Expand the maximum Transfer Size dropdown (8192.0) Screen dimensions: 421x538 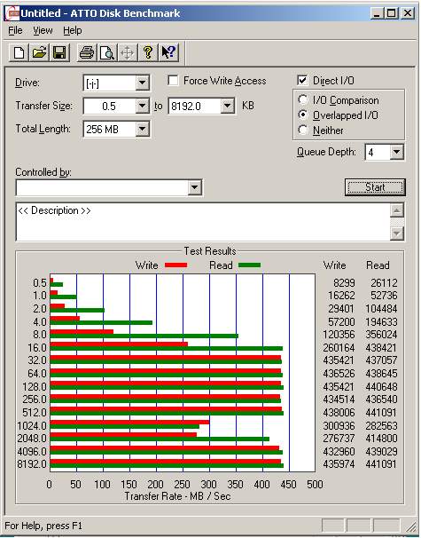(227, 106)
